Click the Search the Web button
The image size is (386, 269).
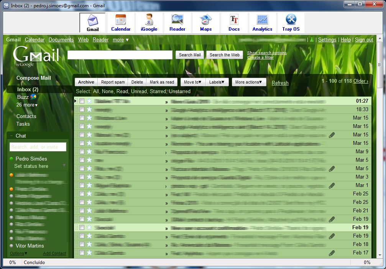225,55
